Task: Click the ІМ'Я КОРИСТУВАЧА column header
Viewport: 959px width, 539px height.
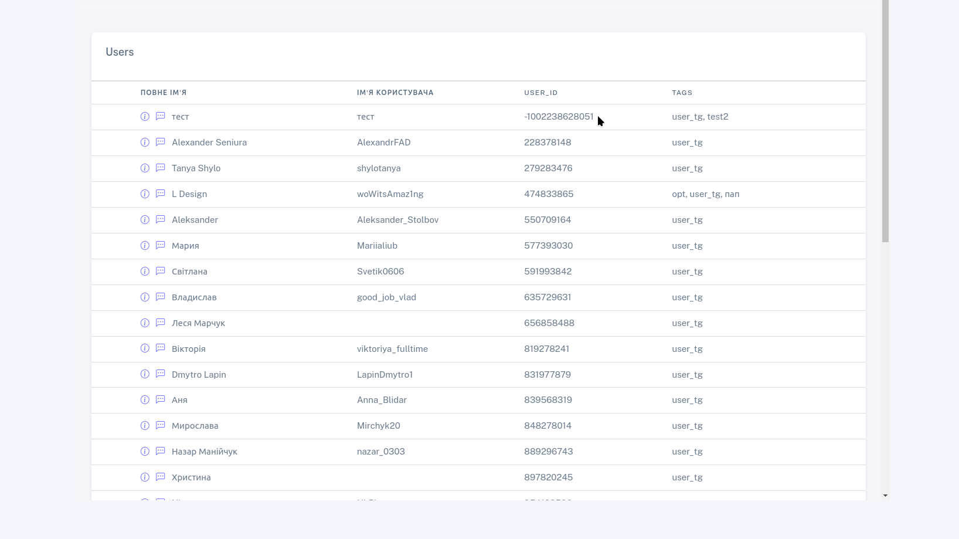Action: pos(395,93)
